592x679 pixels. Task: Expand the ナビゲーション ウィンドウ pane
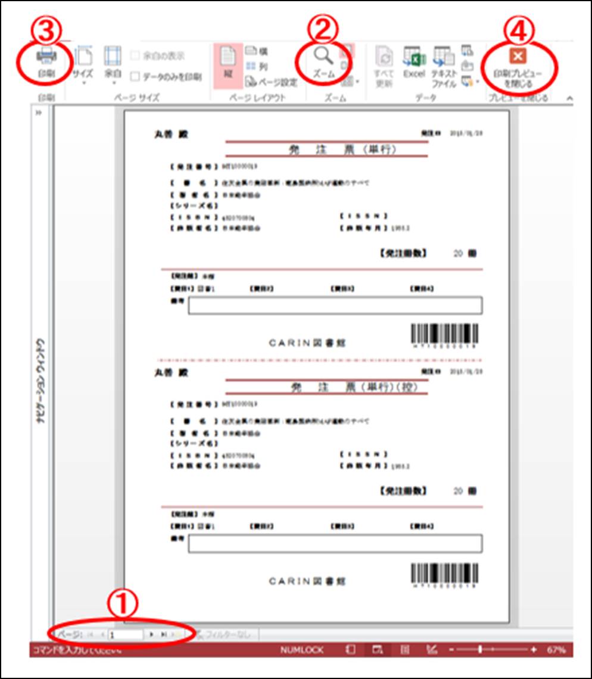(x=38, y=113)
